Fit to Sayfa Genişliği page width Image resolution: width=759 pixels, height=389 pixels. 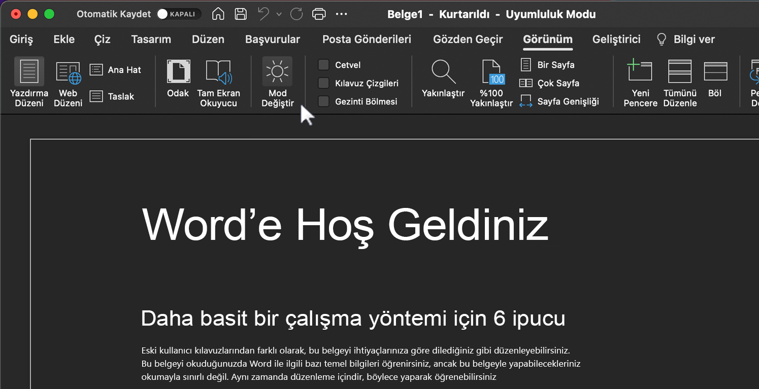point(559,101)
